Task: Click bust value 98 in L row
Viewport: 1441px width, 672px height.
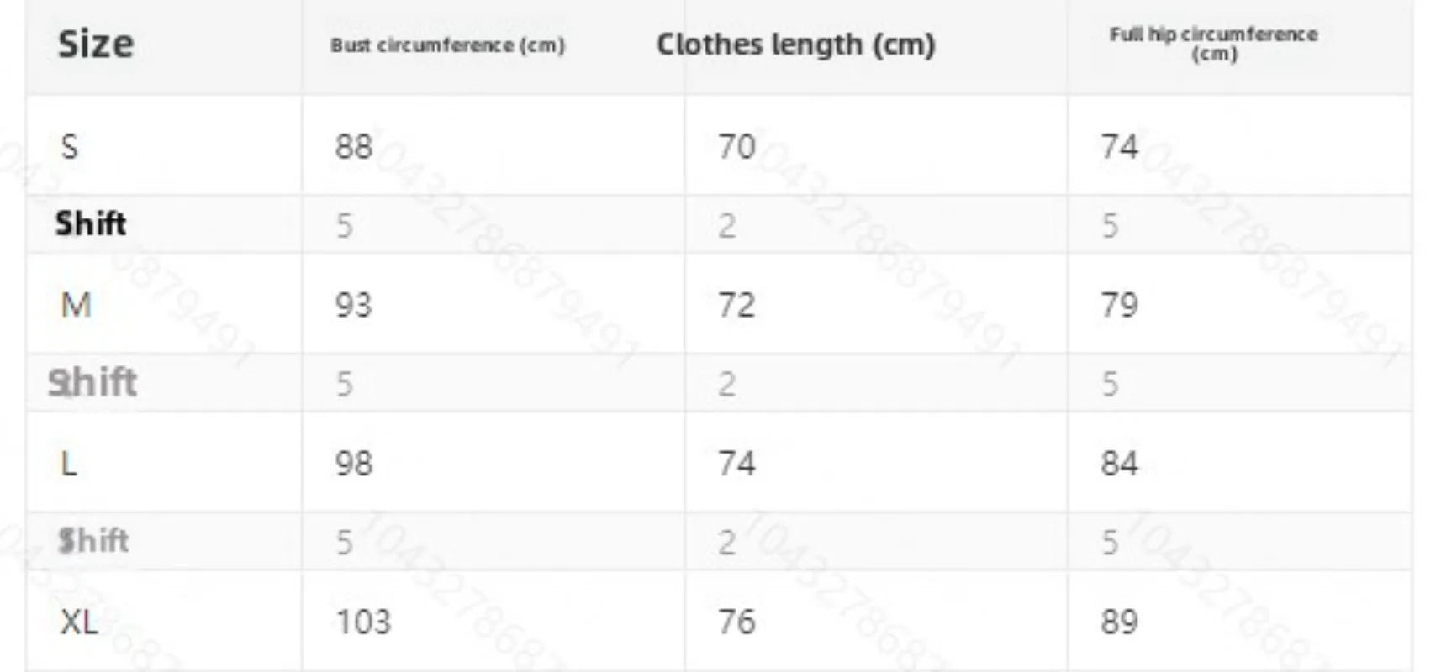Action: (x=353, y=464)
